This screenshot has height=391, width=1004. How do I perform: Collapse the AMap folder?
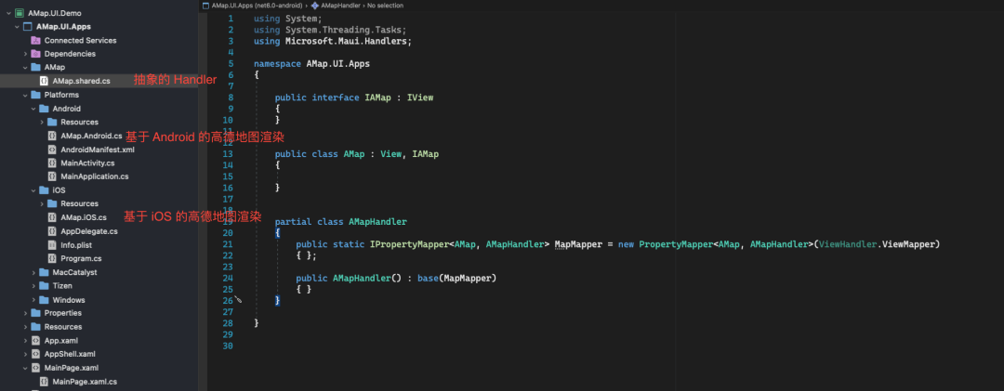[x=26, y=67]
